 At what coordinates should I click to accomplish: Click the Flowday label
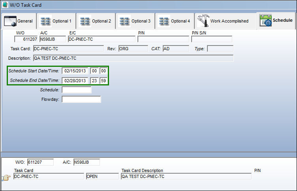click(50, 99)
